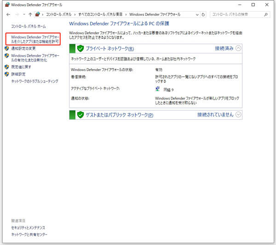The image size is (276, 245).
Task: Open ネットワークのトラブルシューティング link
Action: pyautogui.click(x=34, y=81)
